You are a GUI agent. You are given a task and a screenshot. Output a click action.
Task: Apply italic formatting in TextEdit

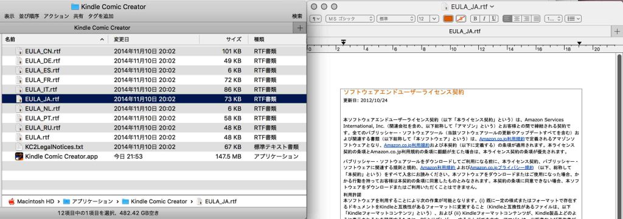484,19
